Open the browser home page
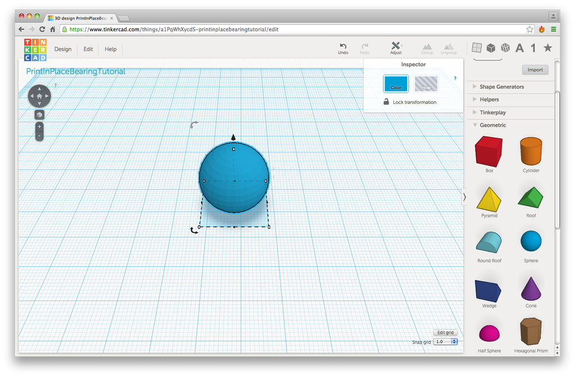The width and height of the screenshot is (575, 377). point(52,29)
